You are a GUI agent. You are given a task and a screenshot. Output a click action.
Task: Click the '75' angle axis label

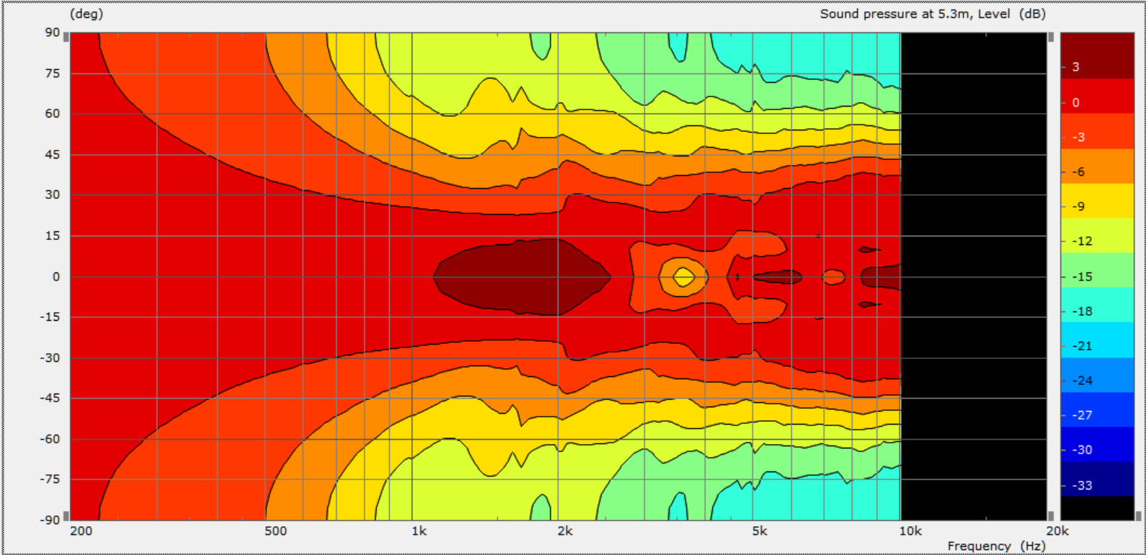53,74
